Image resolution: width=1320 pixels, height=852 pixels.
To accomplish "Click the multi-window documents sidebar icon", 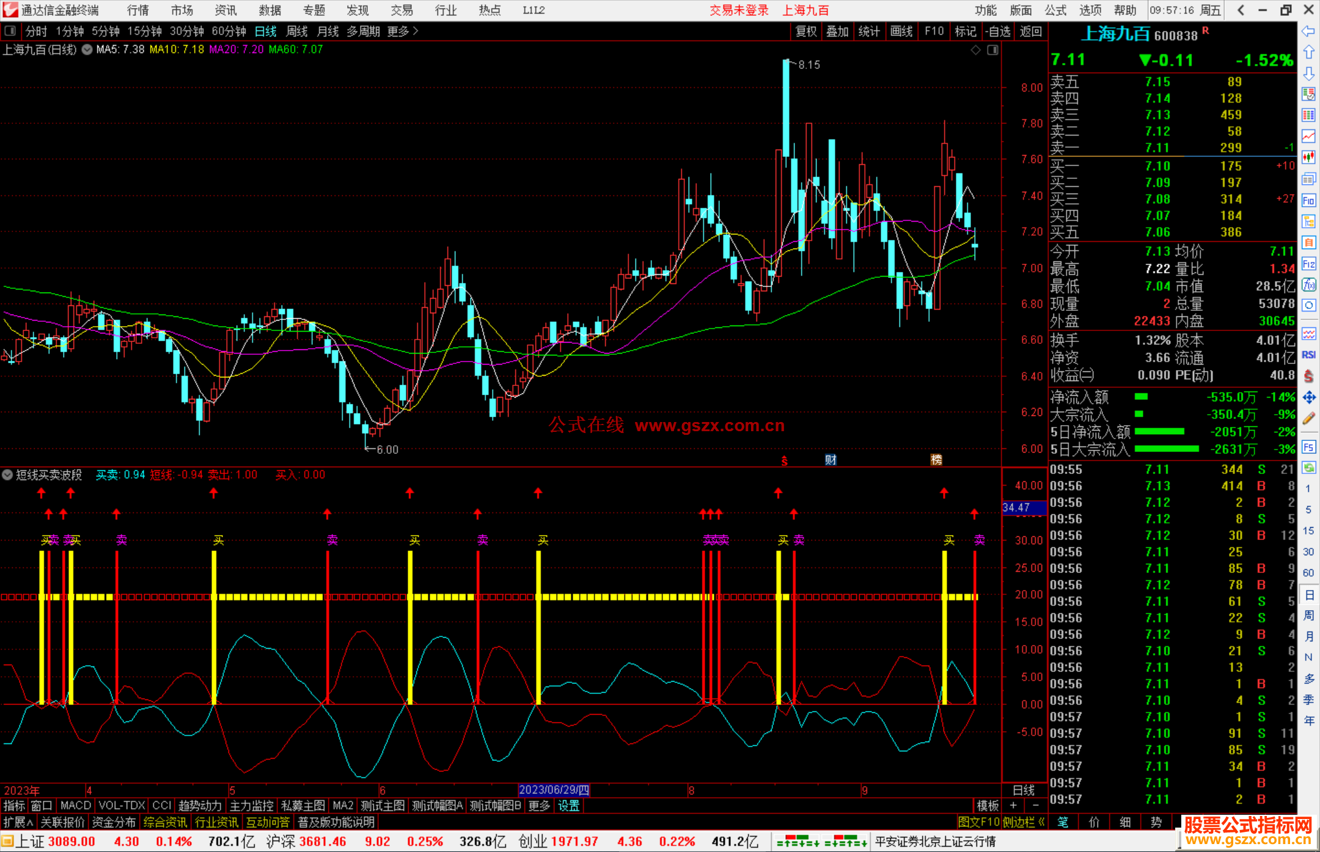I will coord(1308,179).
